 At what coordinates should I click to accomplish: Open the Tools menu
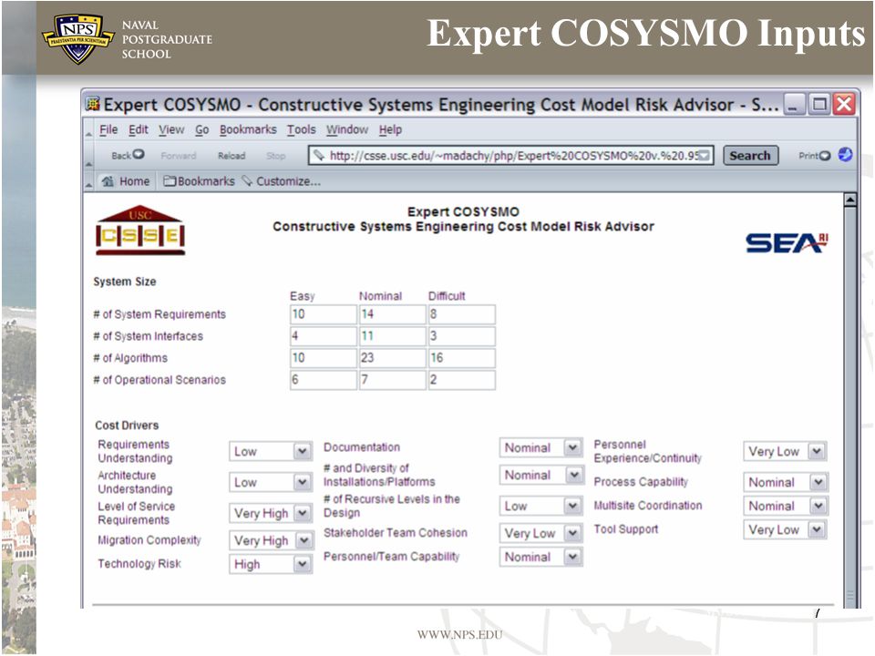(302, 130)
